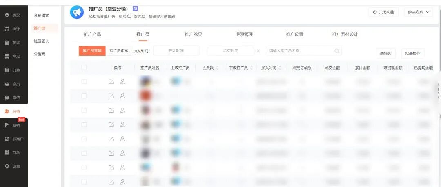Edit the fifth promoter row

pyautogui.click(x=111, y=139)
